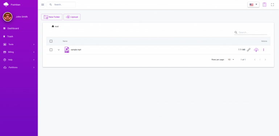
Task: Click the previous page arrow
Action: (x=255, y=60)
